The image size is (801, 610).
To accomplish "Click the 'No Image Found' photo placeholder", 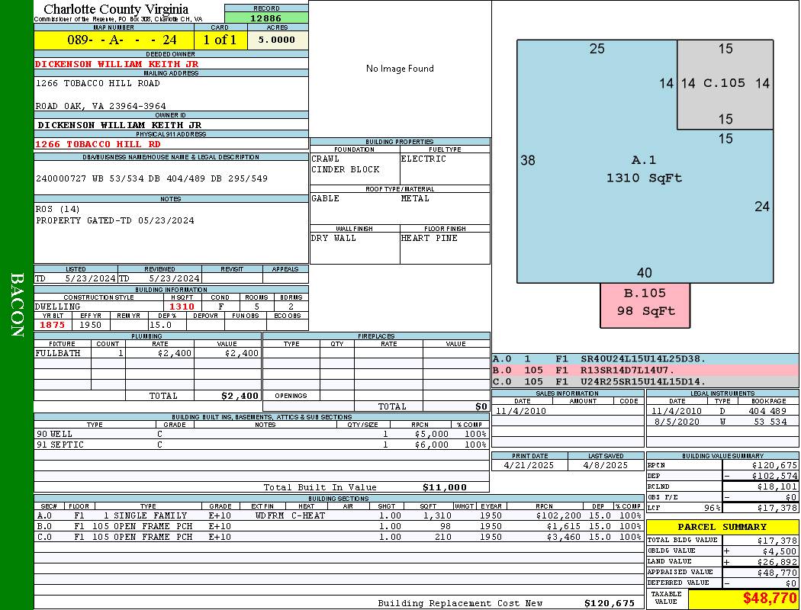I will 400,69.
